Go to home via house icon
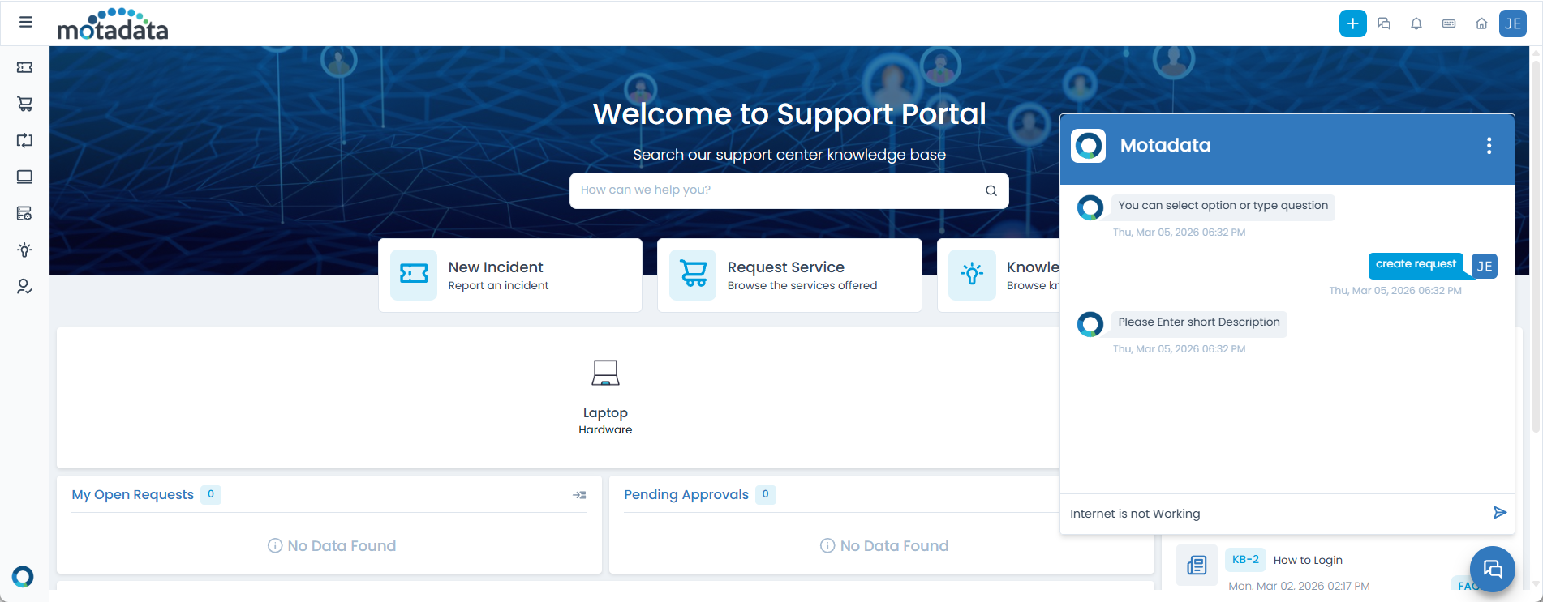Screen dimensions: 1543x602 (1481, 23)
